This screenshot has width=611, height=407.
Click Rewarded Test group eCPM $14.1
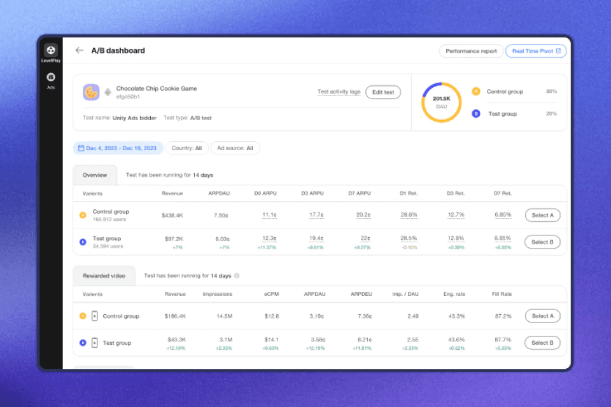coord(272,340)
